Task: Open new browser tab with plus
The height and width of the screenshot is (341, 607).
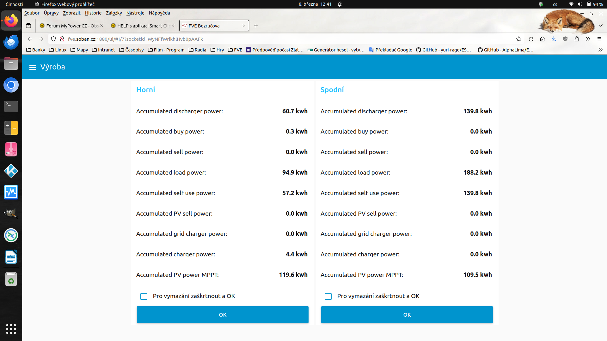Action: (256, 26)
